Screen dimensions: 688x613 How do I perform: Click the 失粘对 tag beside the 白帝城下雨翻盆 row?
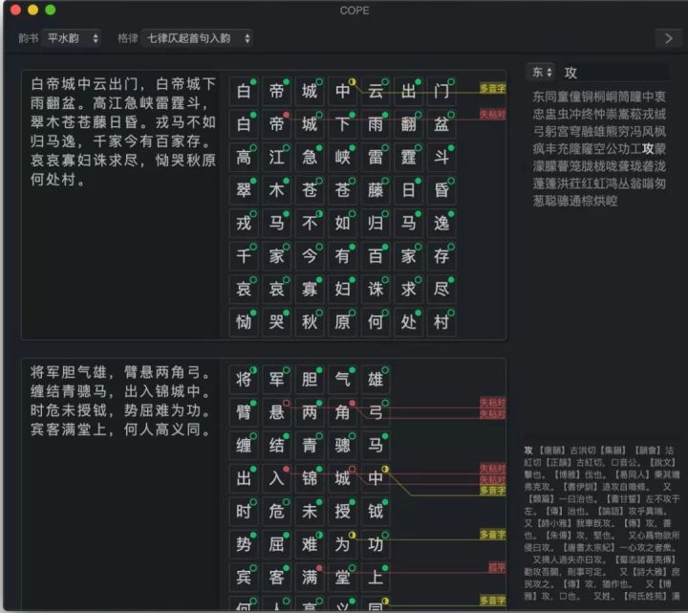click(x=493, y=115)
